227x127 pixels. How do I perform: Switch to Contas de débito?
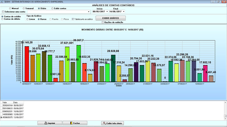[3, 19]
